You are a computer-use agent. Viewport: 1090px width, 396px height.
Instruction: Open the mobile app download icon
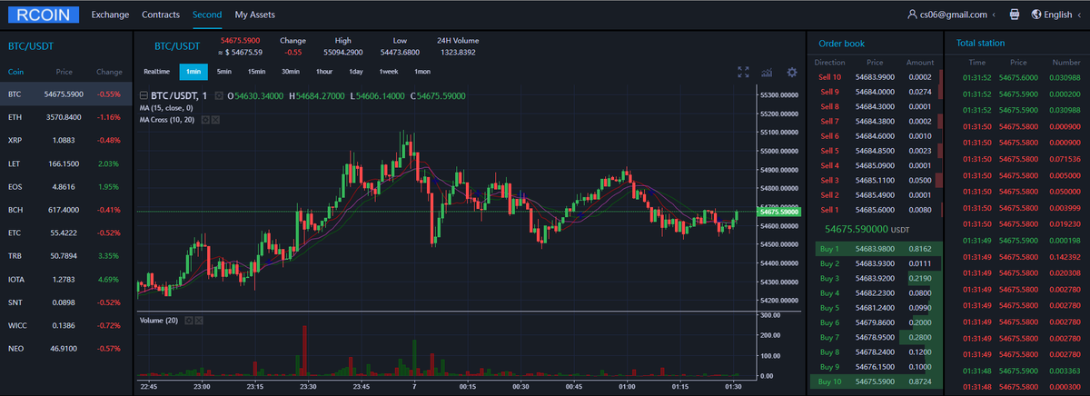pos(1015,15)
